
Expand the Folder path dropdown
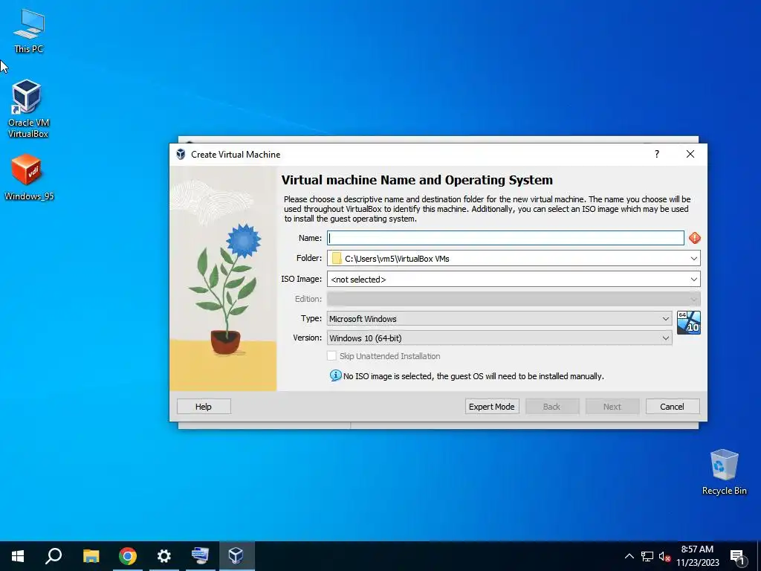tap(693, 258)
